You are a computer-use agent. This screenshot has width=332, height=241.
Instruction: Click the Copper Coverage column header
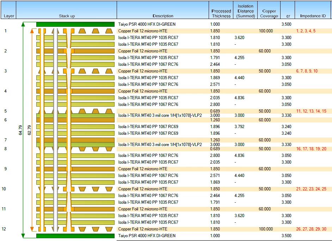(269, 10)
